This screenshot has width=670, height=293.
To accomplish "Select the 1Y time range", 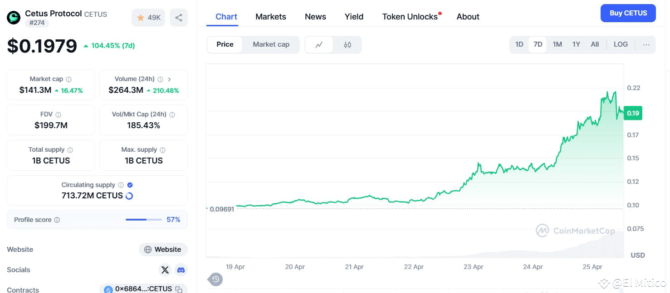I will 576,44.
